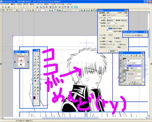Select the Rectangle shape tool in the toolbox

click(x=38, y=84)
